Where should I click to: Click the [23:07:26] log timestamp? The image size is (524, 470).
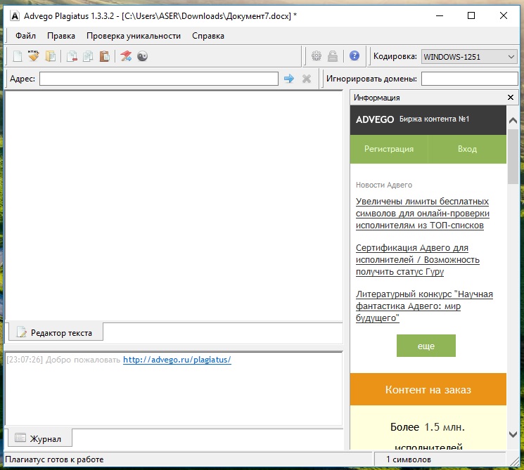click(x=25, y=360)
